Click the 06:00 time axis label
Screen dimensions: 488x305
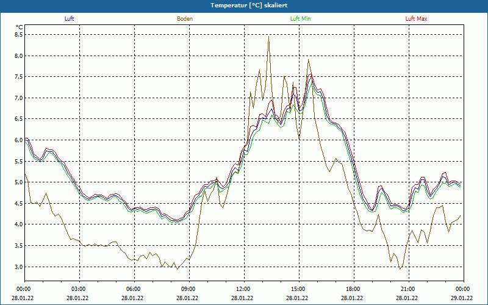(135, 289)
